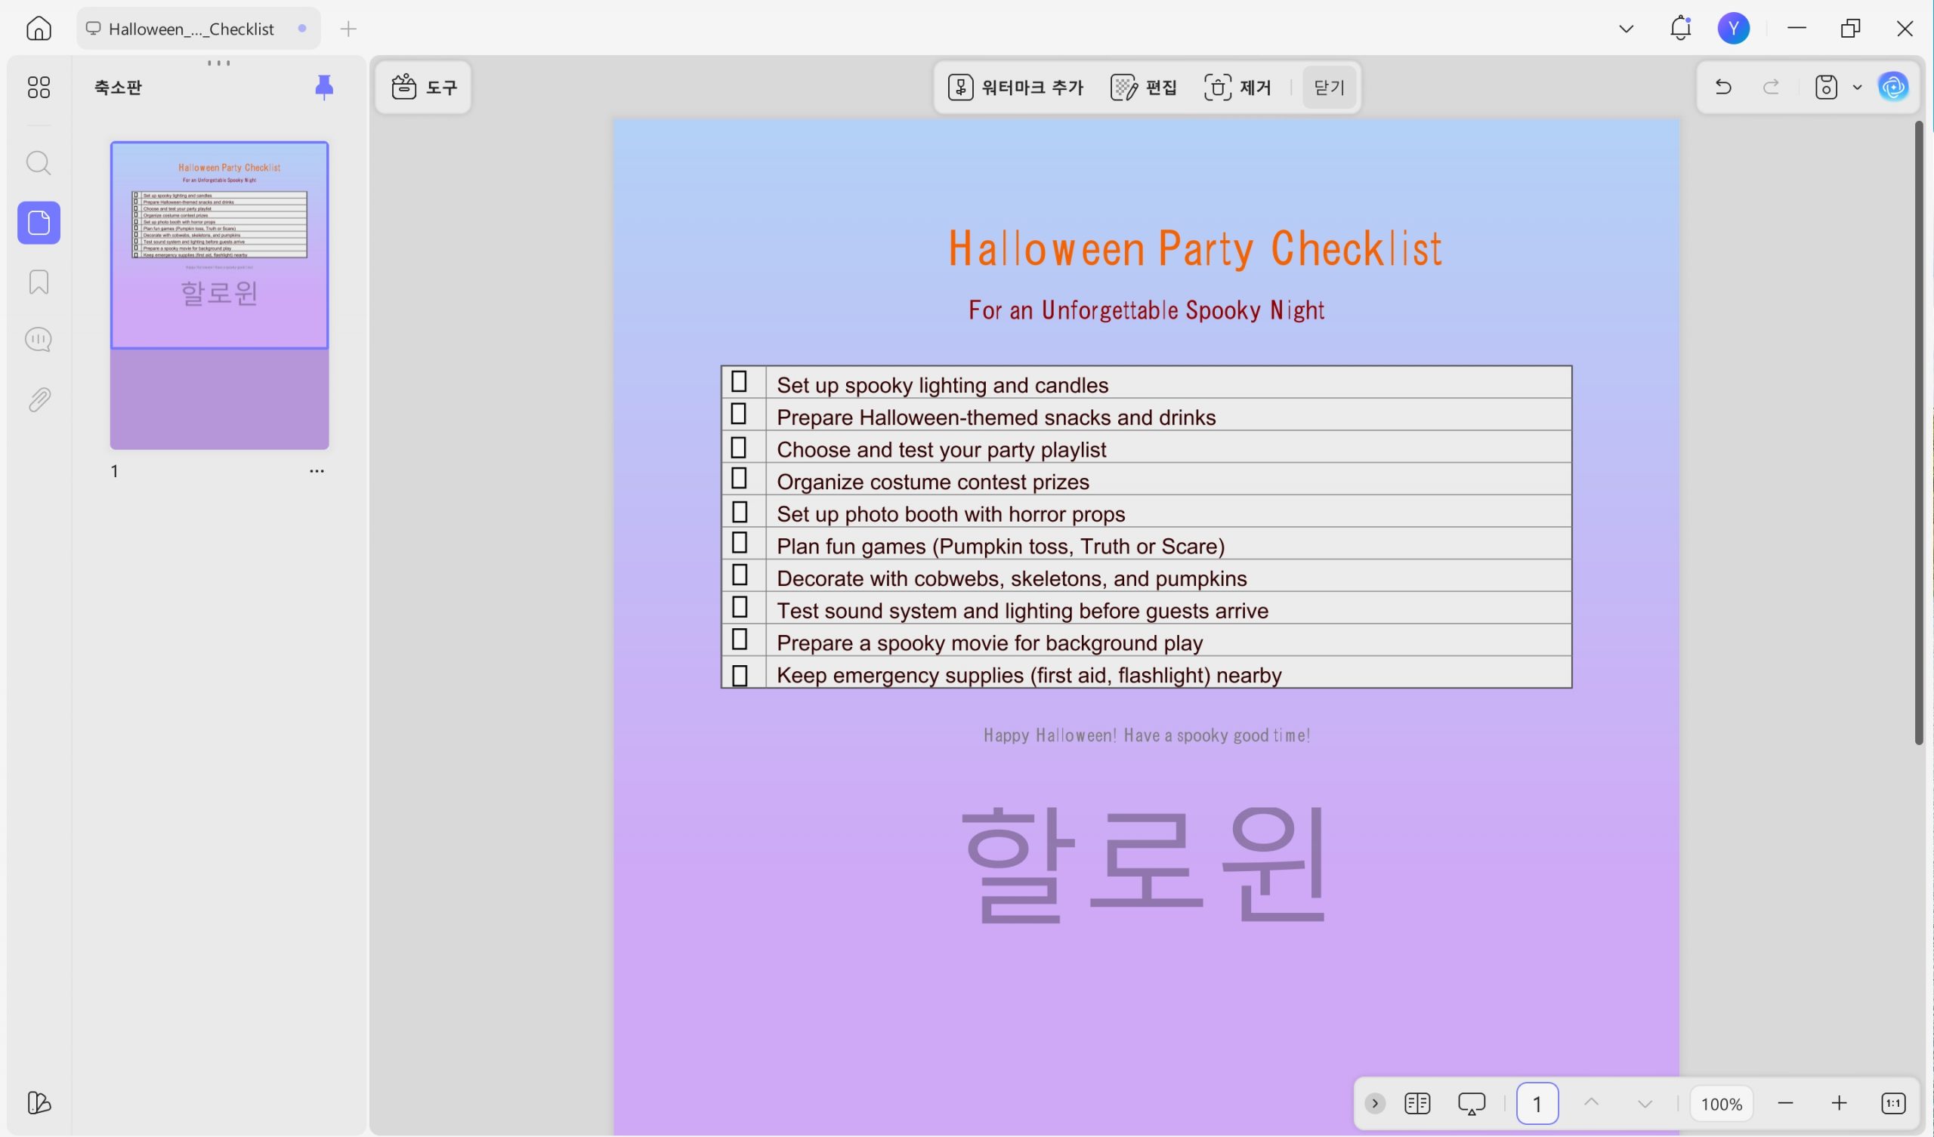The width and height of the screenshot is (1934, 1137).
Task: Open the attachments paperclip icon
Action: coord(39,399)
